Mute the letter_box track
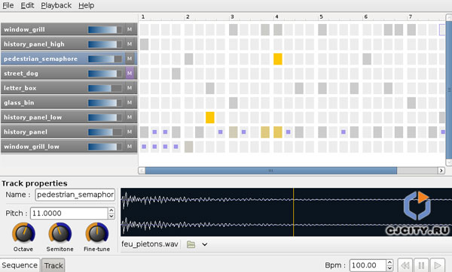 (x=130, y=88)
